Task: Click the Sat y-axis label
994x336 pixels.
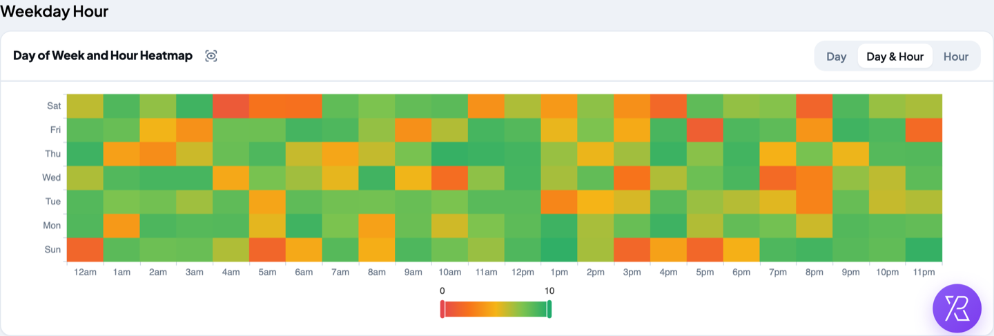Action: (x=54, y=106)
